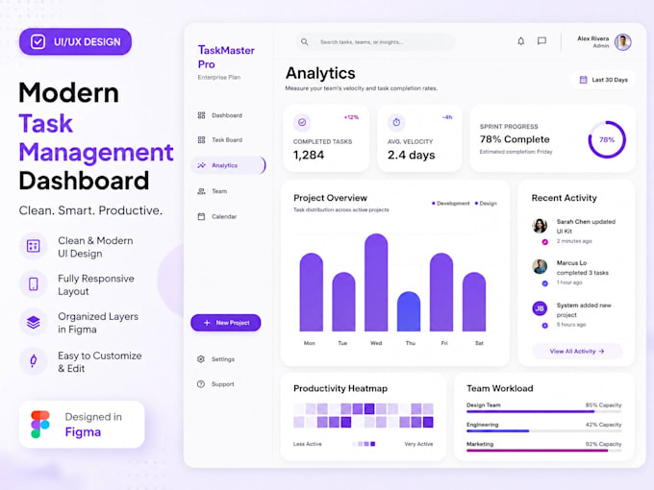The image size is (654, 490).
Task: Click the Analytics chart icon in sidebar
Action: click(201, 165)
